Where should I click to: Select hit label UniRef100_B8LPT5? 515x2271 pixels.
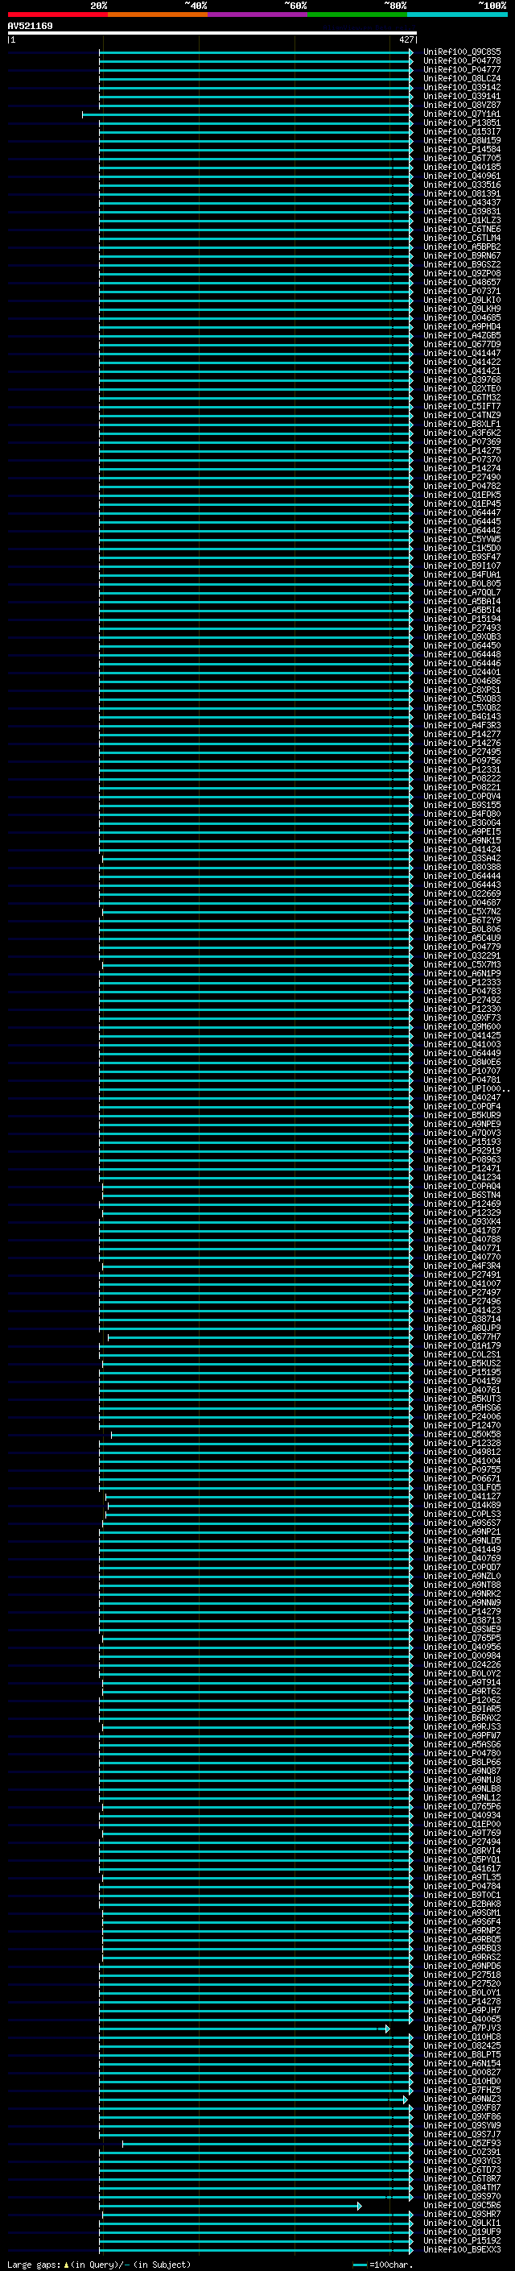tap(462, 2054)
